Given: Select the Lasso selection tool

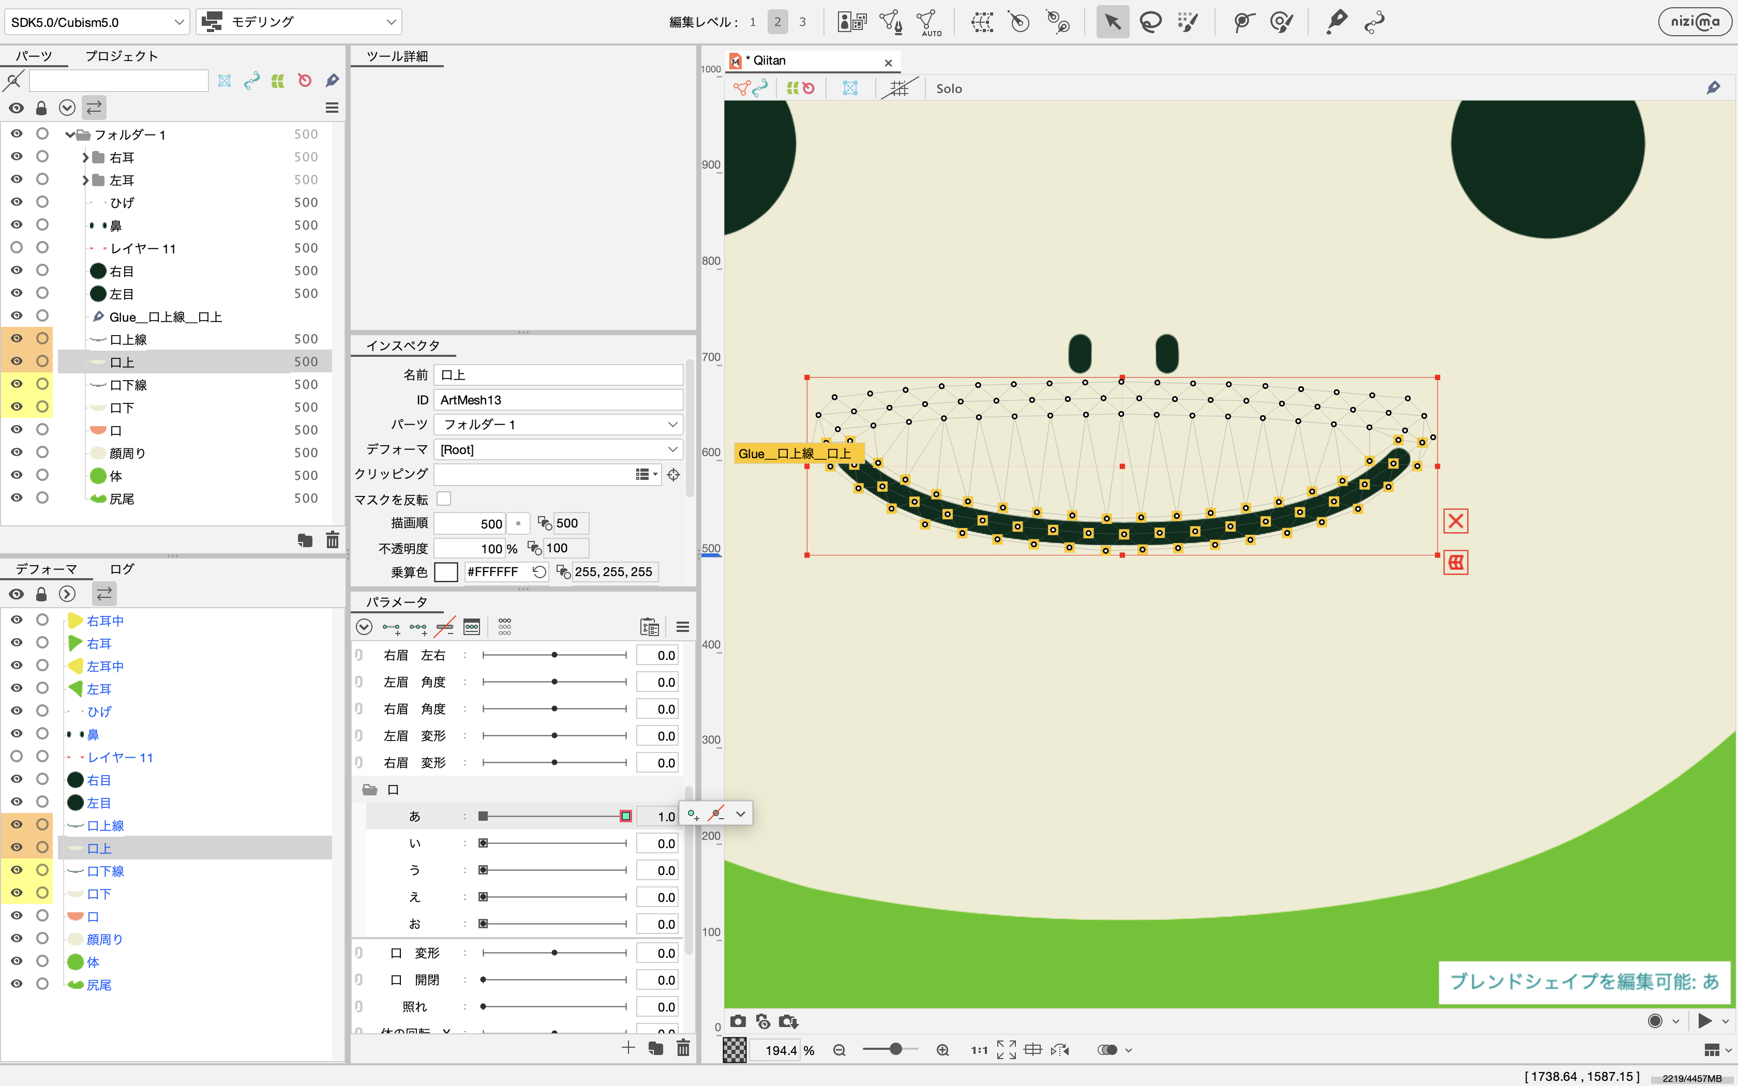Looking at the screenshot, I should point(1150,22).
